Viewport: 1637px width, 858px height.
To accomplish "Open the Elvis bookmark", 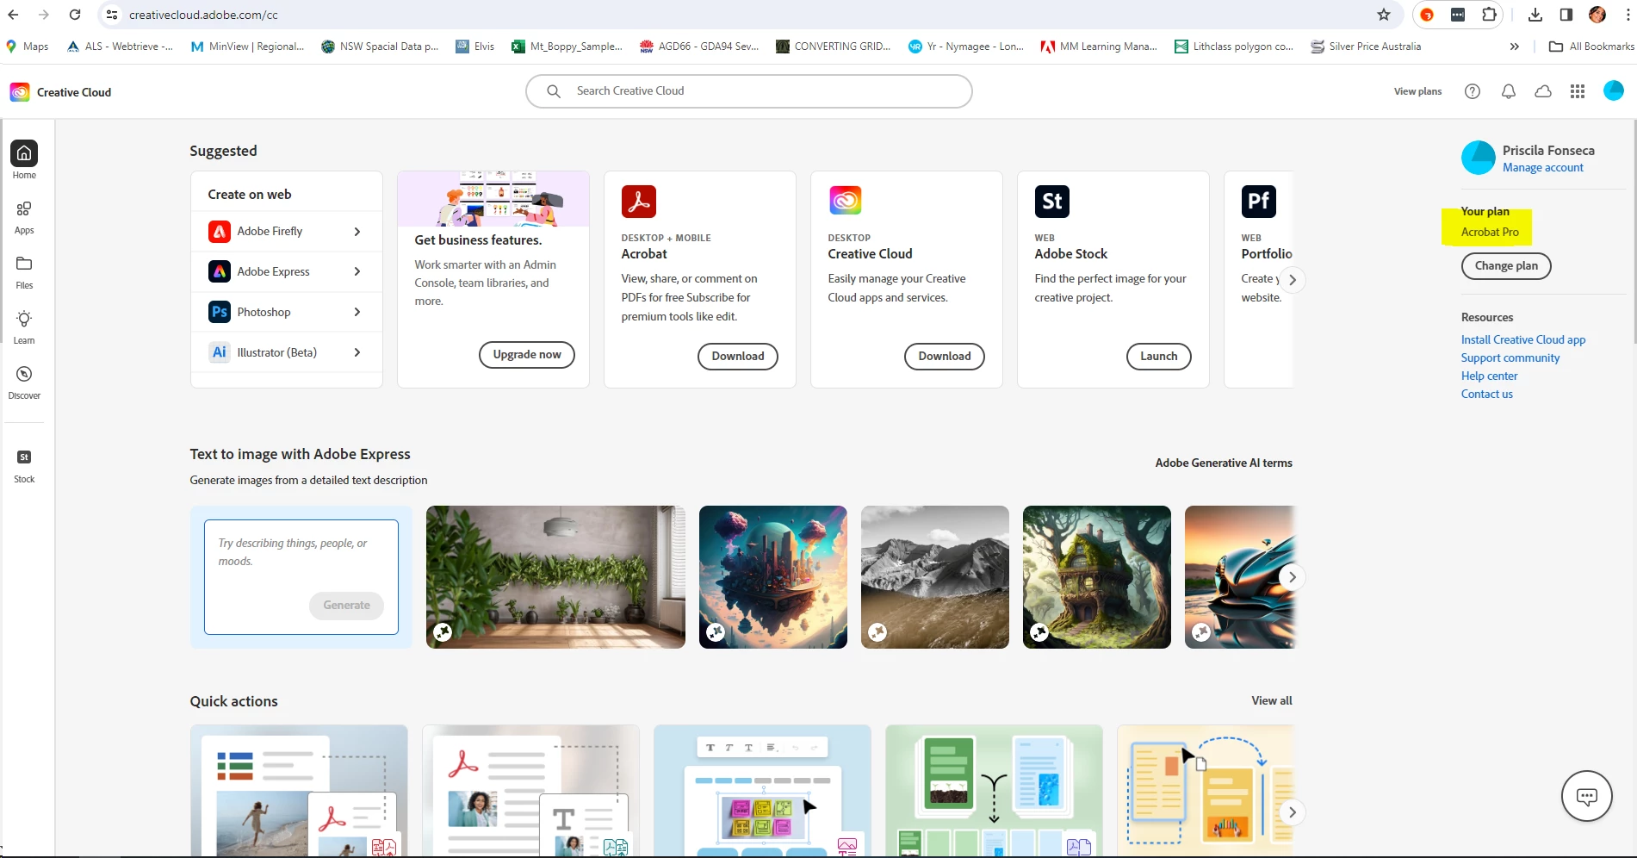I will [475, 47].
